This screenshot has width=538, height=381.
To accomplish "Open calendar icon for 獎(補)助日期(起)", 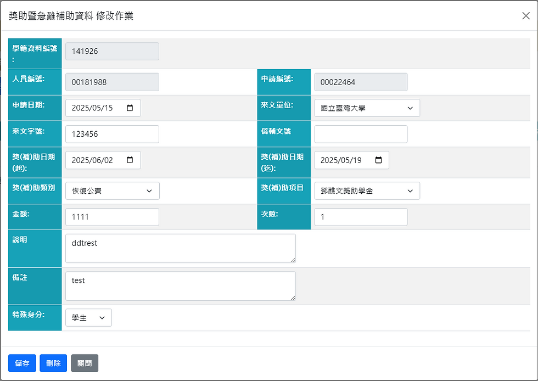I will pos(130,160).
